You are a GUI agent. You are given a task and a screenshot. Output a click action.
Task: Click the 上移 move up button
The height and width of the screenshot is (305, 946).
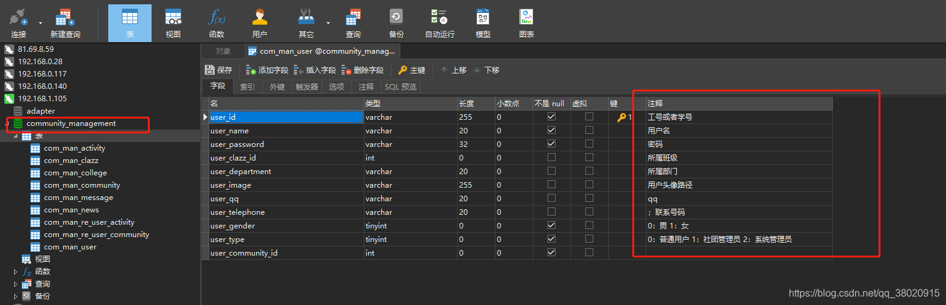pyautogui.click(x=454, y=70)
